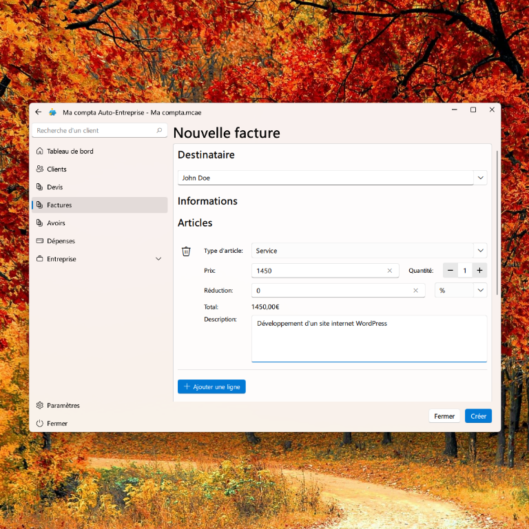Viewport: 529px width, 529px height.
Task: Click the Créer button
Action: tap(478, 416)
